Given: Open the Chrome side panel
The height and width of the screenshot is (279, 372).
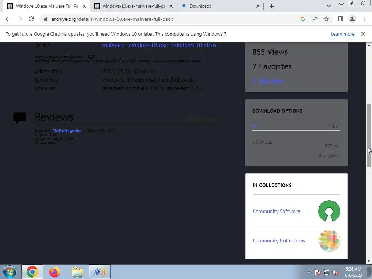Looking at the screenshot, I should pyautogui.click(x=341, y=19).
